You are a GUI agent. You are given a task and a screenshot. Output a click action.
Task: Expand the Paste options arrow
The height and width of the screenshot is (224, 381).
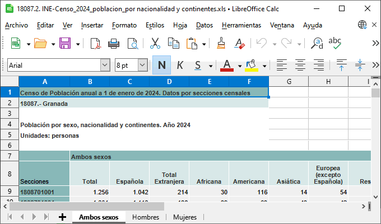(x=204, y=44)
